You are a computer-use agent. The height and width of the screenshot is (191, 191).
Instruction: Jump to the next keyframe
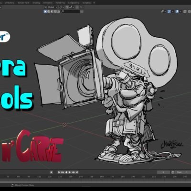73,172
